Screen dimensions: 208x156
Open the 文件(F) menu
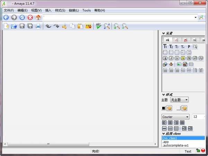pyautogui.click(x=9, y=10)
